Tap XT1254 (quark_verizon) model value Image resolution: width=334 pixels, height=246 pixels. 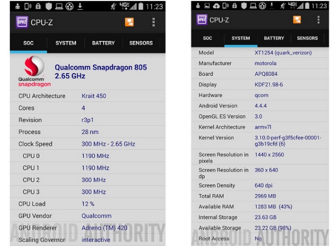coord(283,53)
